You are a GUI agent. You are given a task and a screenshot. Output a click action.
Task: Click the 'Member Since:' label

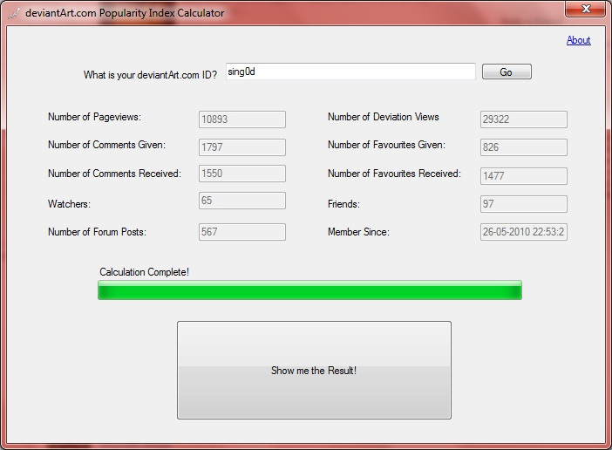pos(358,232)
